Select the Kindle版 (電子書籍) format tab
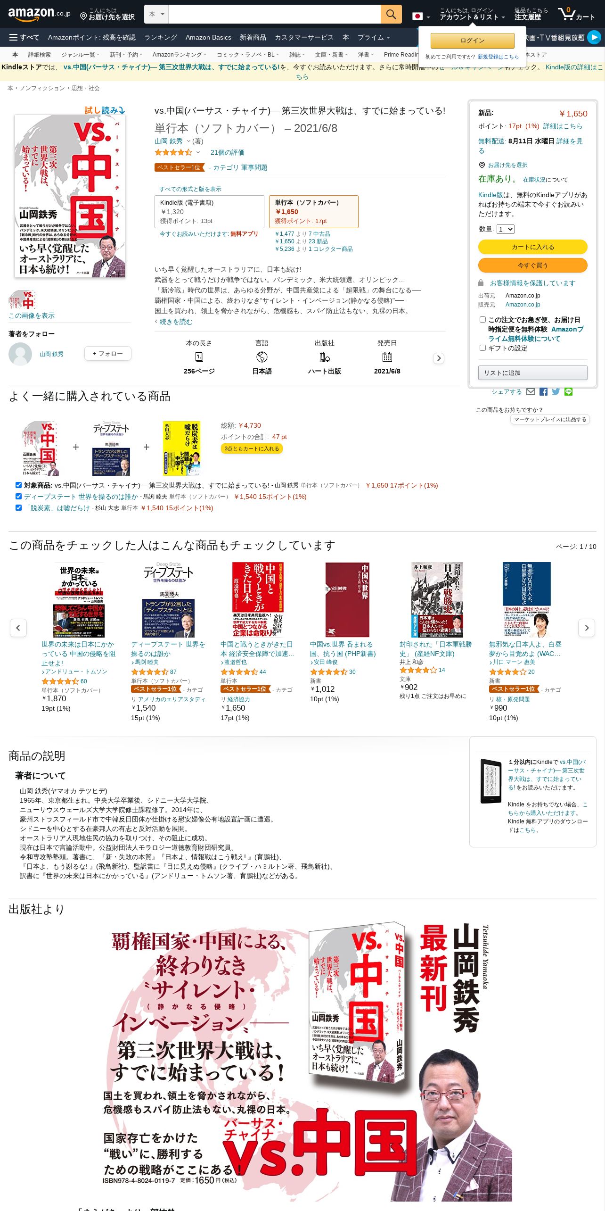605x1211 pixels. (209, 212)
